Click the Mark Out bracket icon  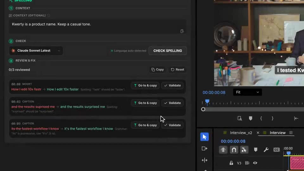tap(272, 118)
